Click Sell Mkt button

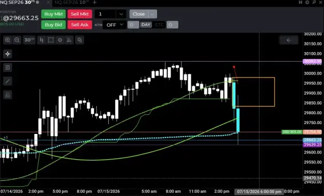[80, 14]
